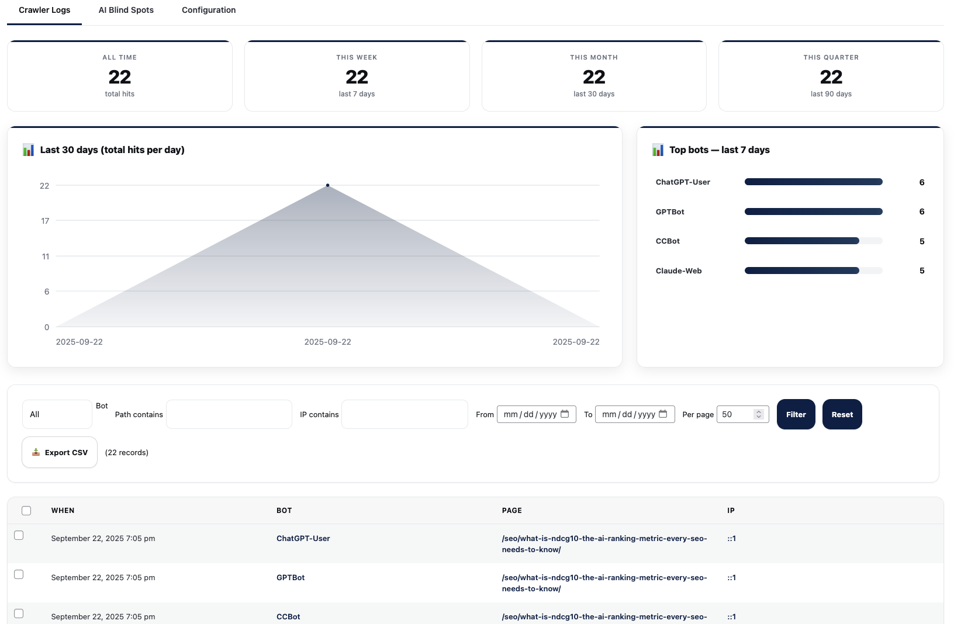The height and width of the screenshot is (624, 954).
Task: Click the ChatGPT-User progress bar in Top bots
Action: point(813,182)
